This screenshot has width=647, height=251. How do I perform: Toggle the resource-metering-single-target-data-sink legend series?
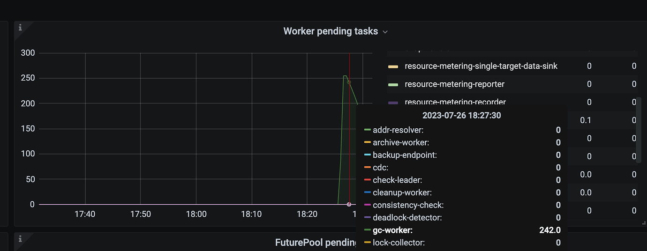click(481, 66)
